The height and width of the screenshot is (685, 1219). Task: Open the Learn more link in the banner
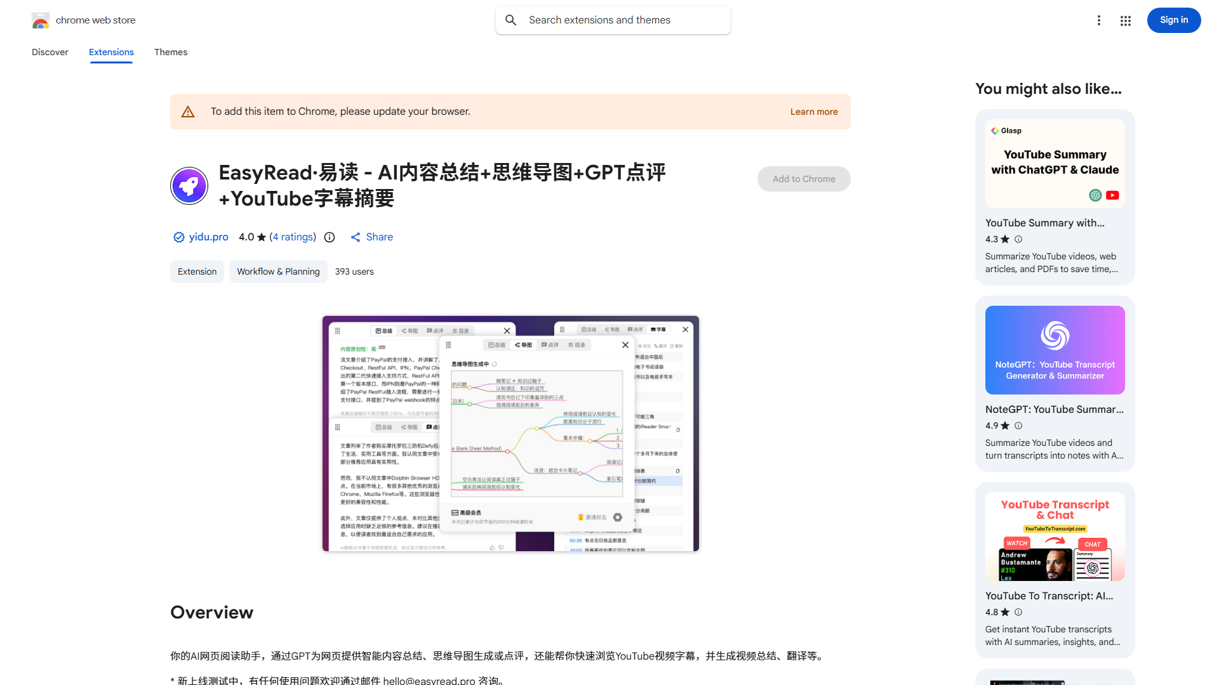(x=814, y=111)
